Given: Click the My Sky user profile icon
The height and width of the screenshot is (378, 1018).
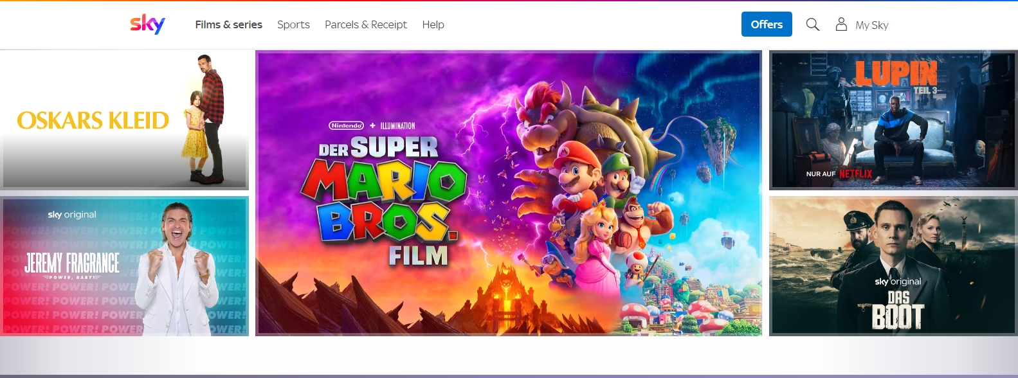Looking at the screenshot, I should [x=841, y=24].
